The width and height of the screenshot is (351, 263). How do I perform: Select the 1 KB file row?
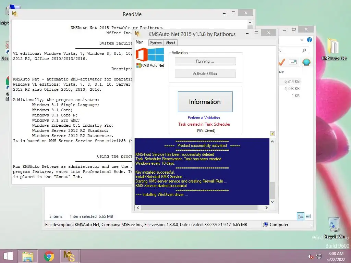point(290,96)
